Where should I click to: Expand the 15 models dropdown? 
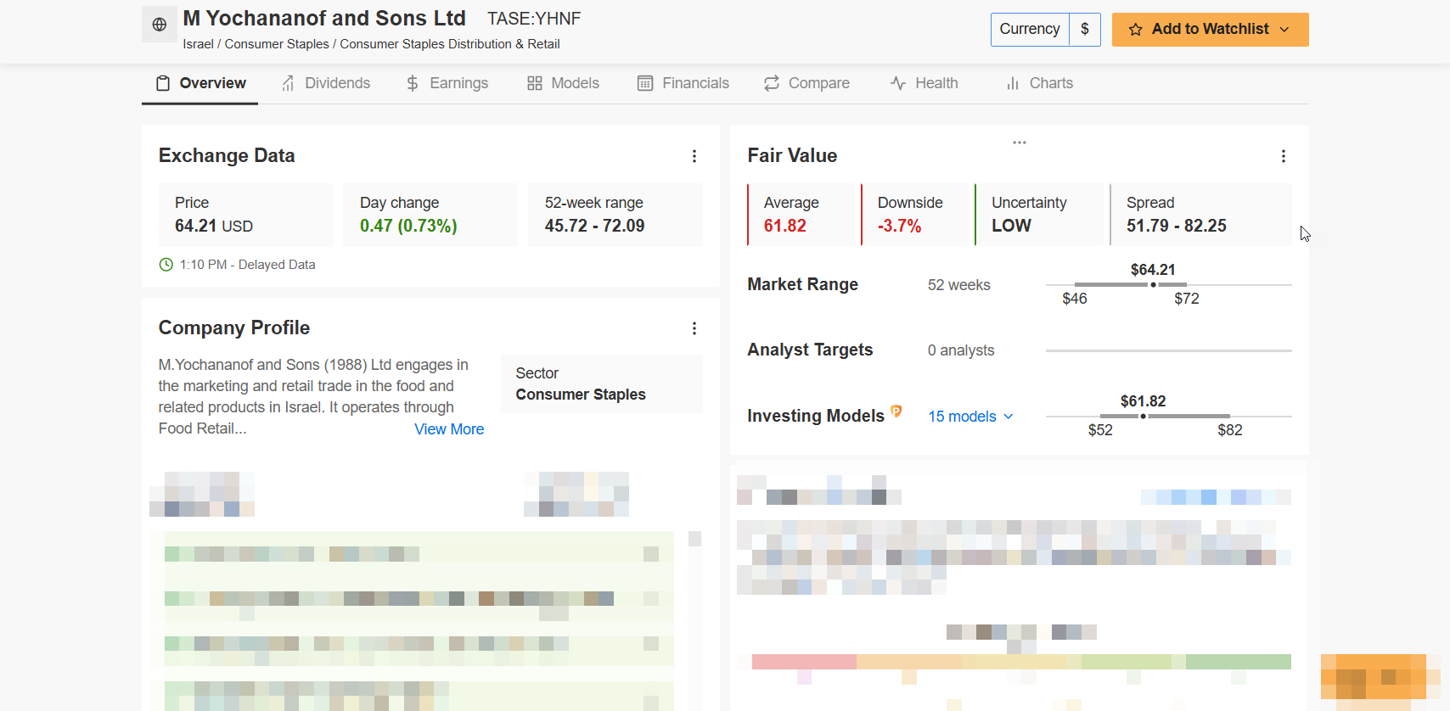(970, 417)
